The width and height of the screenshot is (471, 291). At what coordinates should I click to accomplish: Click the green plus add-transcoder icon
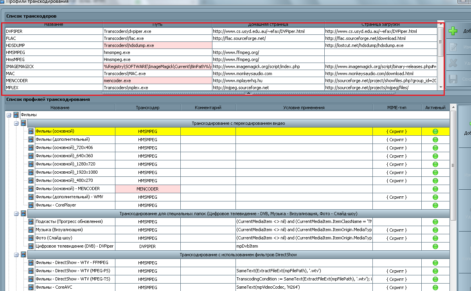point(453,31)
